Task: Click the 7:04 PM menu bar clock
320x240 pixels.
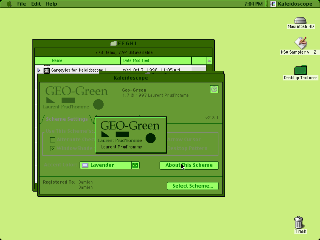Action: coord(254,4)
